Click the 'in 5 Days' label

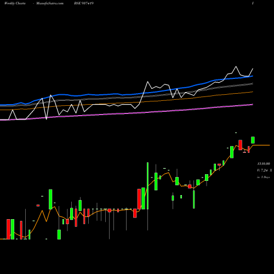[263, 177]
